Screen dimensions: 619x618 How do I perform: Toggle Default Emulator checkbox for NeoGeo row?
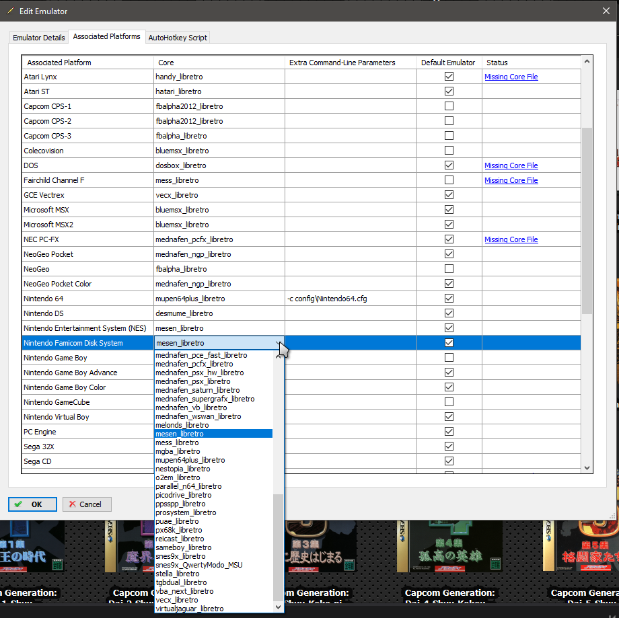449,269
